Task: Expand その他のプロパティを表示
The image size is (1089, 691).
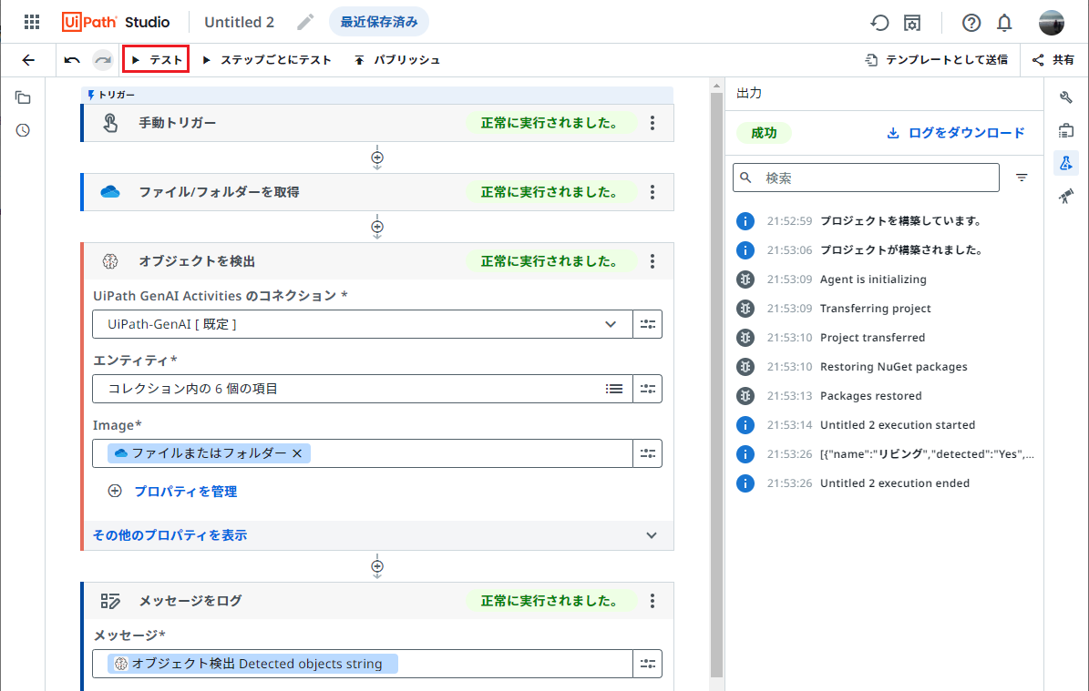Action: point(377,535)
